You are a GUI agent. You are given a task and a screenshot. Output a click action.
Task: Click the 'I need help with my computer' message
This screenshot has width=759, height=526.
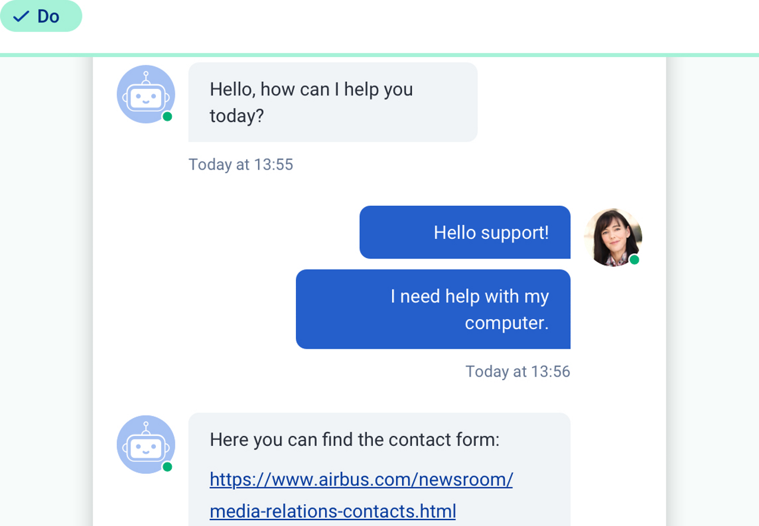[x=432, y=309]
